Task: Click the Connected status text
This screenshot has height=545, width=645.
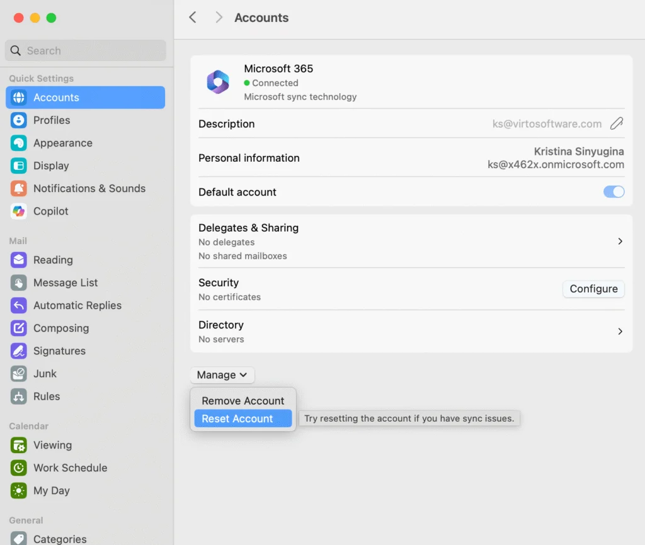Action: click(275, 82)
